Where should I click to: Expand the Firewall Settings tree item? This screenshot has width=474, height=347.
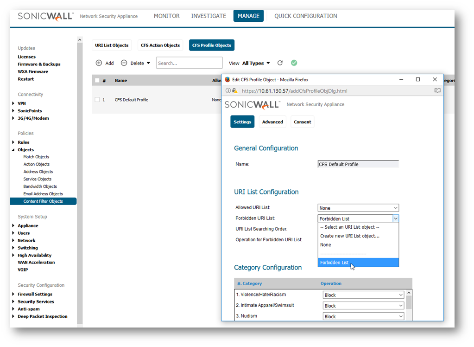pyautogui.click(x=13, y=294)
